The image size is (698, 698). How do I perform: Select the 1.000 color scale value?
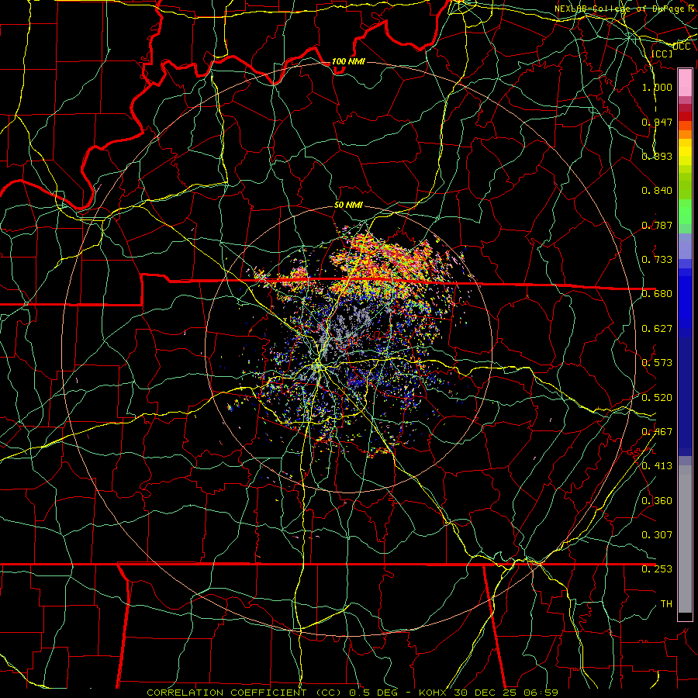pyautogui.click(x=657, y=87)
